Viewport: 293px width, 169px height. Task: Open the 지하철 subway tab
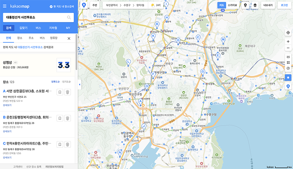point(53,28)
